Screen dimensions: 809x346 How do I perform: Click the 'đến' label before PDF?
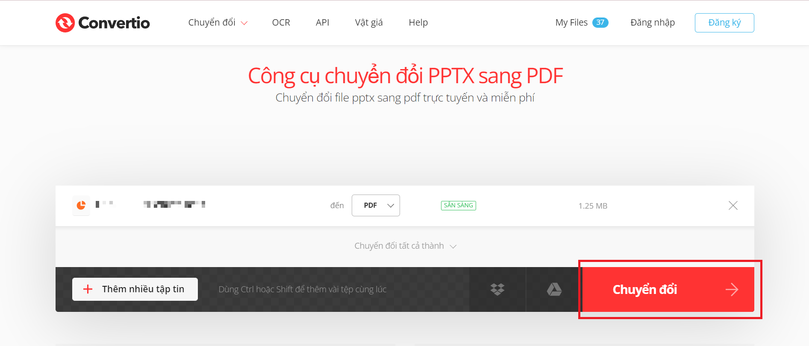tap(337, 206)
